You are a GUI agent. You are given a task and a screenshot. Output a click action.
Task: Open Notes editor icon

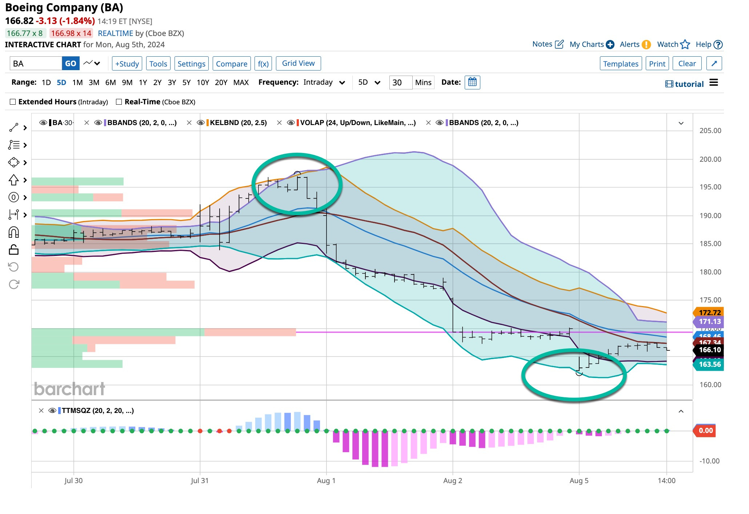[559, 44]
